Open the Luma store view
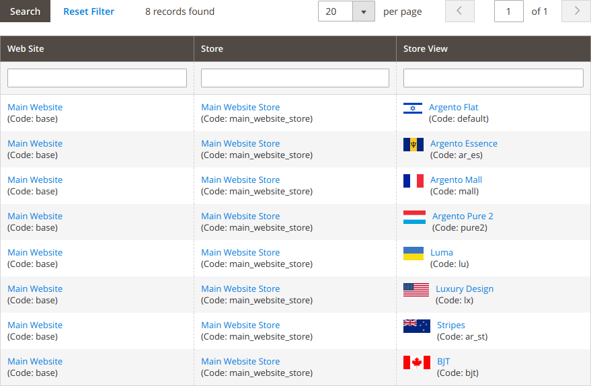This screenshot has width=591, height=386. pyautogui.click(x=441, y=253)
